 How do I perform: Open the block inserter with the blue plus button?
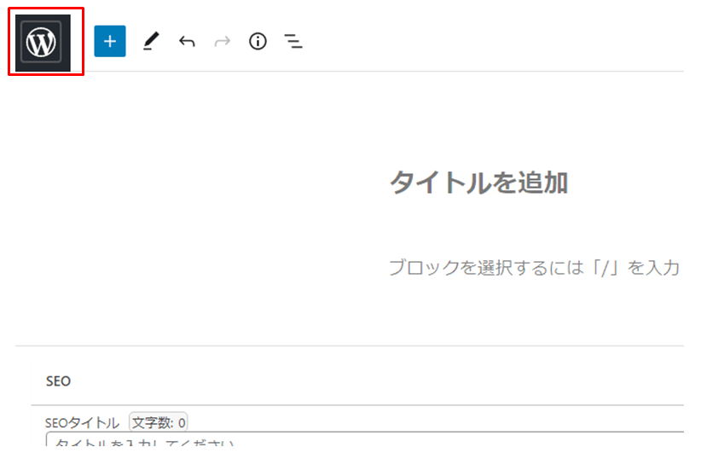coord(110,42)
